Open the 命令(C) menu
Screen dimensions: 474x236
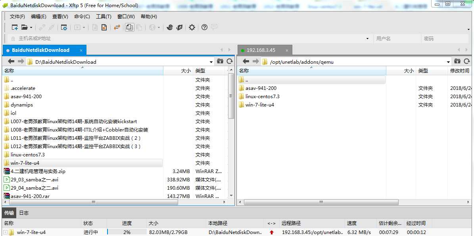coord(82,17)
